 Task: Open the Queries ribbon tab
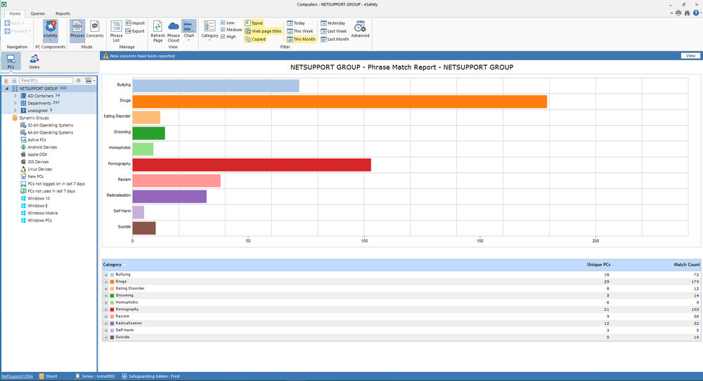[x=38, y=13]
